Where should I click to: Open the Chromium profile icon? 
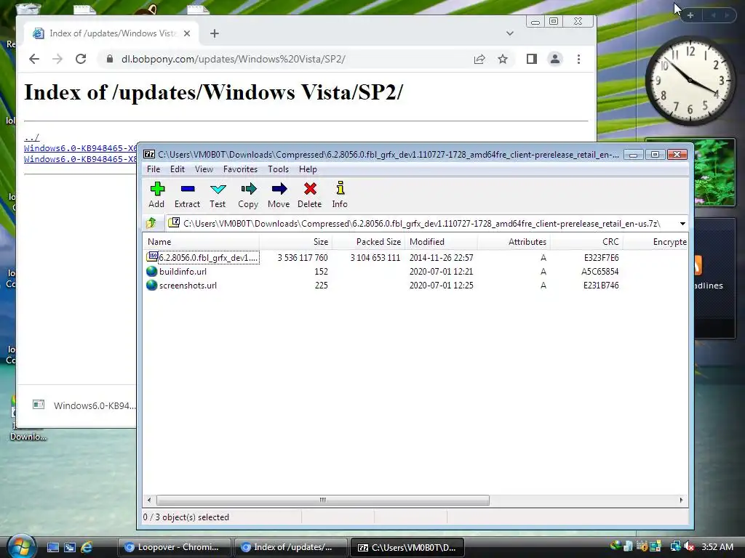(x=555, y=60)
